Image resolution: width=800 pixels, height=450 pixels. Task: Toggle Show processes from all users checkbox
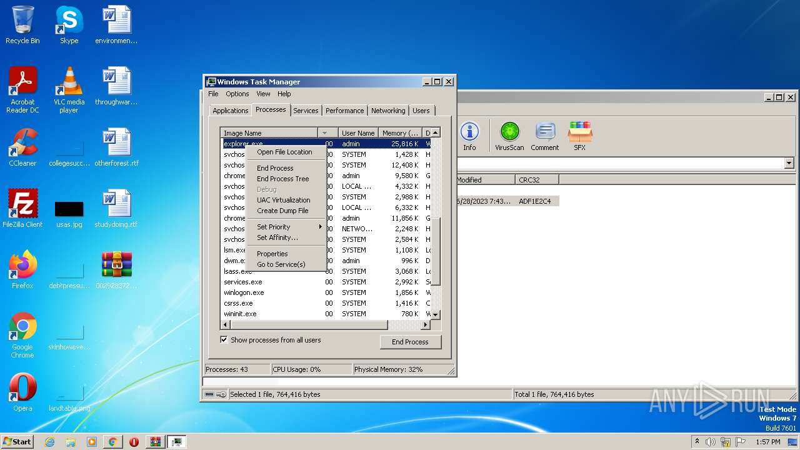click(x=224, y=340)
